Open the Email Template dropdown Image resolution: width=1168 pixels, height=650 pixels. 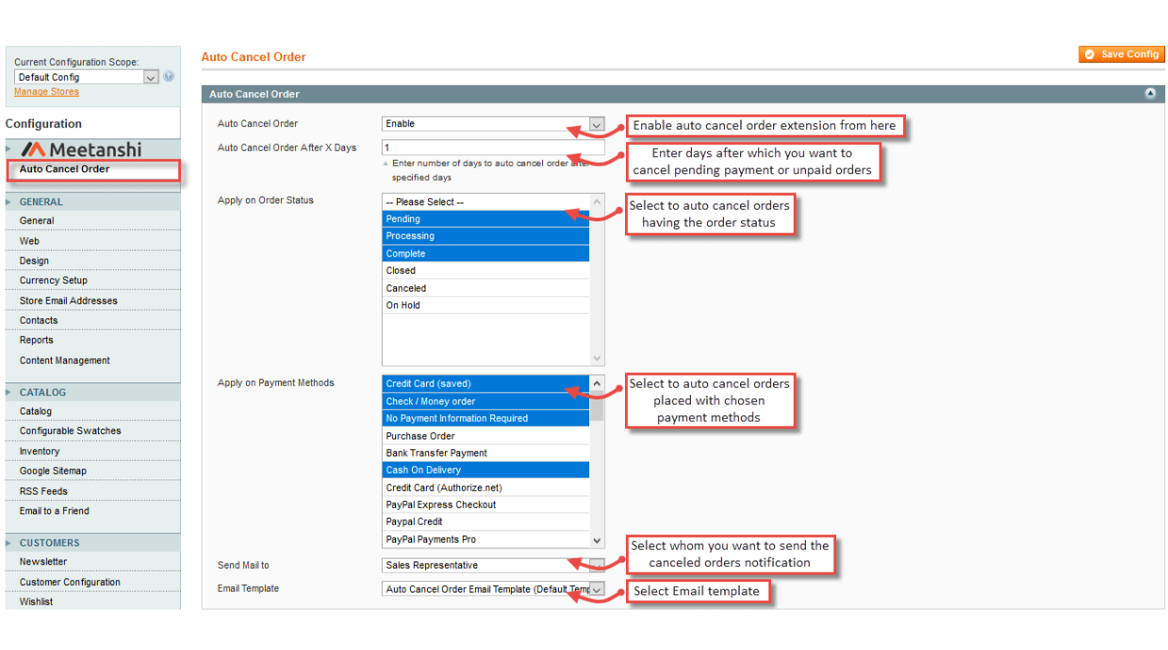click(x=493, y=590)
